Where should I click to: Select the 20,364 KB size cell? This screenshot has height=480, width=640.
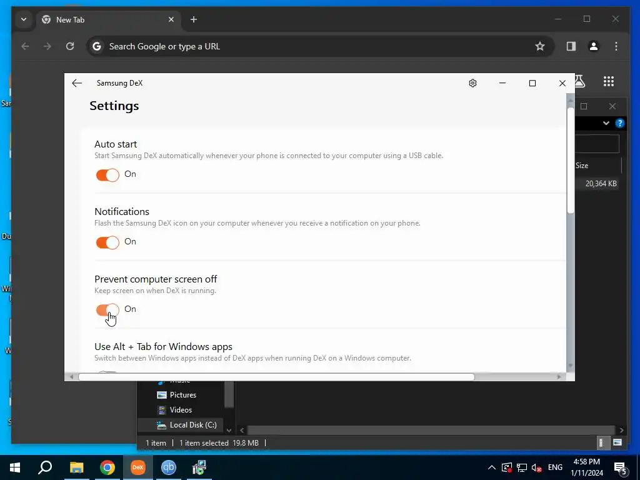601,184
